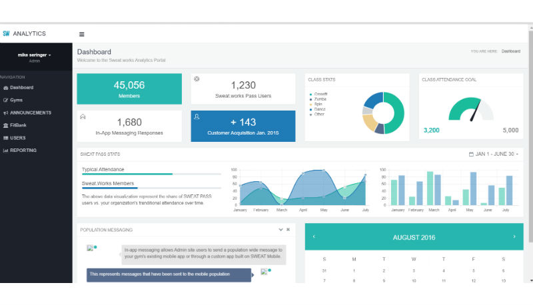Select day 1 in the calendar
The image size is (533, 305).
pyautogui.click(x=354, y=271)
